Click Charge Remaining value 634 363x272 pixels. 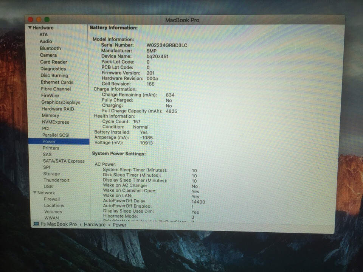point(170,95)
